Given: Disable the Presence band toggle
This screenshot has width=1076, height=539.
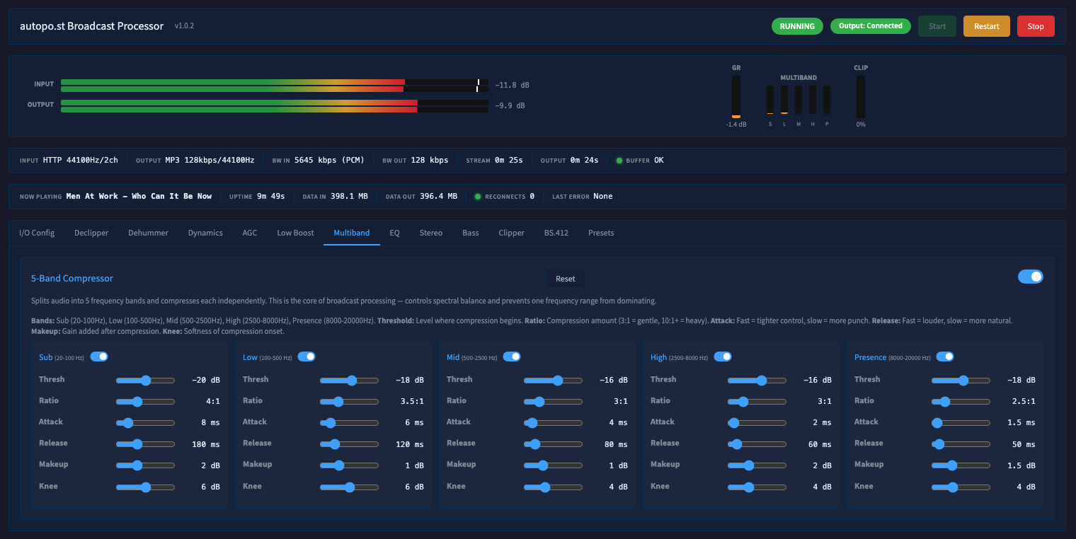Looking at the screenshot, I should (945, 357).
